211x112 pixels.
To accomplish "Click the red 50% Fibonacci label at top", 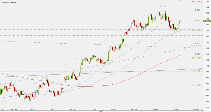I will [197, 2].
